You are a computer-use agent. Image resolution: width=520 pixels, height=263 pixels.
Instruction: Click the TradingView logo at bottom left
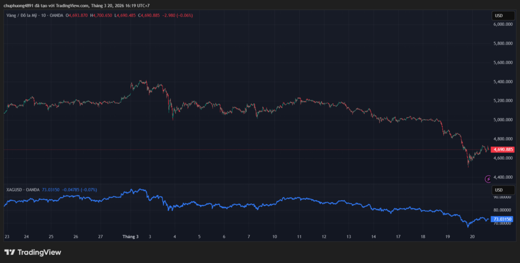(32, 252)
